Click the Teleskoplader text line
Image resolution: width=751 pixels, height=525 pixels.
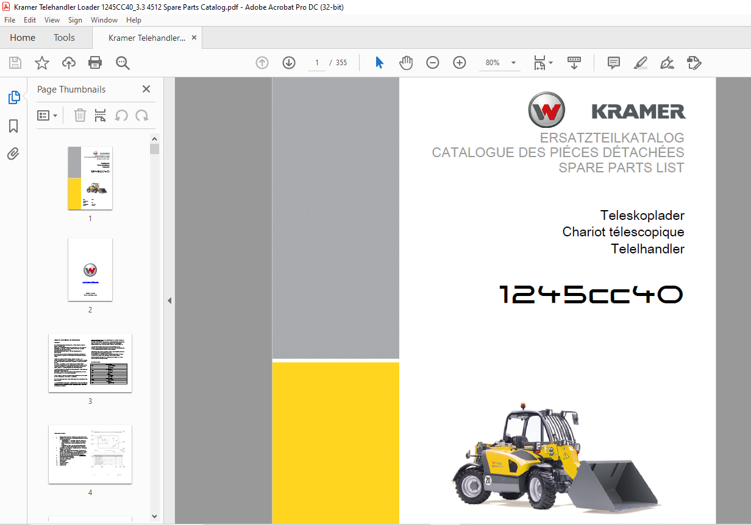(x=642, y=216)
